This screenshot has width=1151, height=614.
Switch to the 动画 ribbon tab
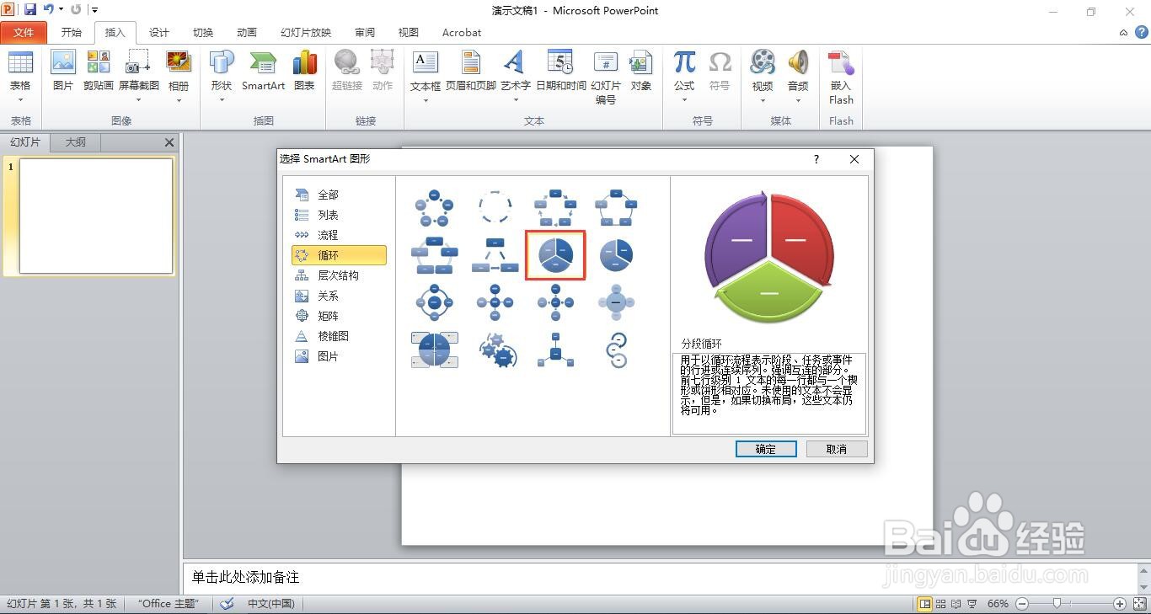[x=247, y=33]
